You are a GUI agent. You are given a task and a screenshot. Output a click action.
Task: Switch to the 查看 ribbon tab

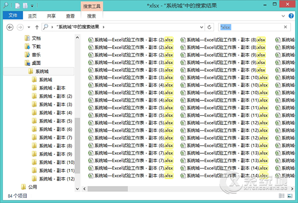[x=70, y=16]
